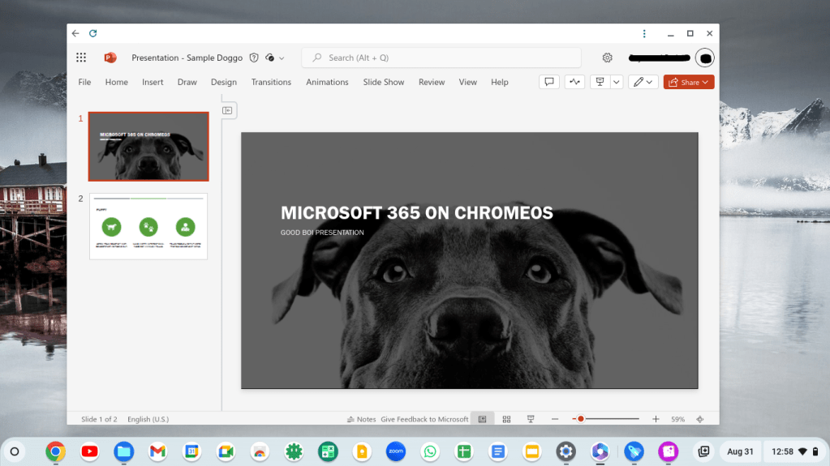Switch to the Help ribbon tab

tap(499, 82)
